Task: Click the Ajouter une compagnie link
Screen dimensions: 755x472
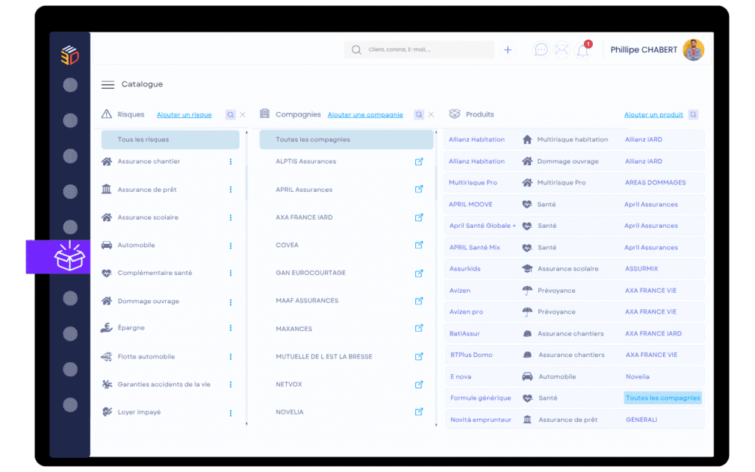Action: click(x=366, y=114)
